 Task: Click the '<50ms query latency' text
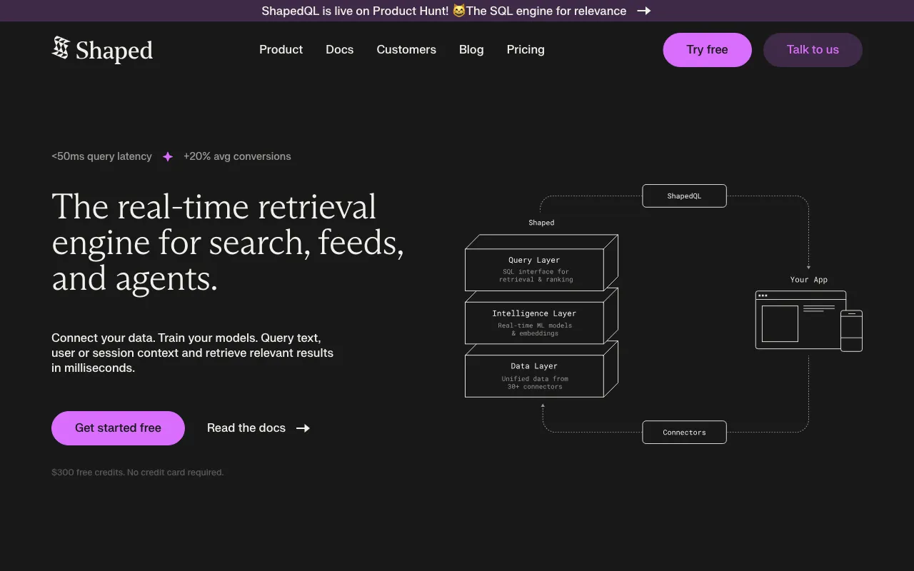pos(101,156)
